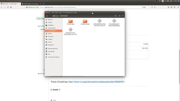Open Home in the sidebar
This screenshot has height=101, width=180.
[x=53, y=22]
